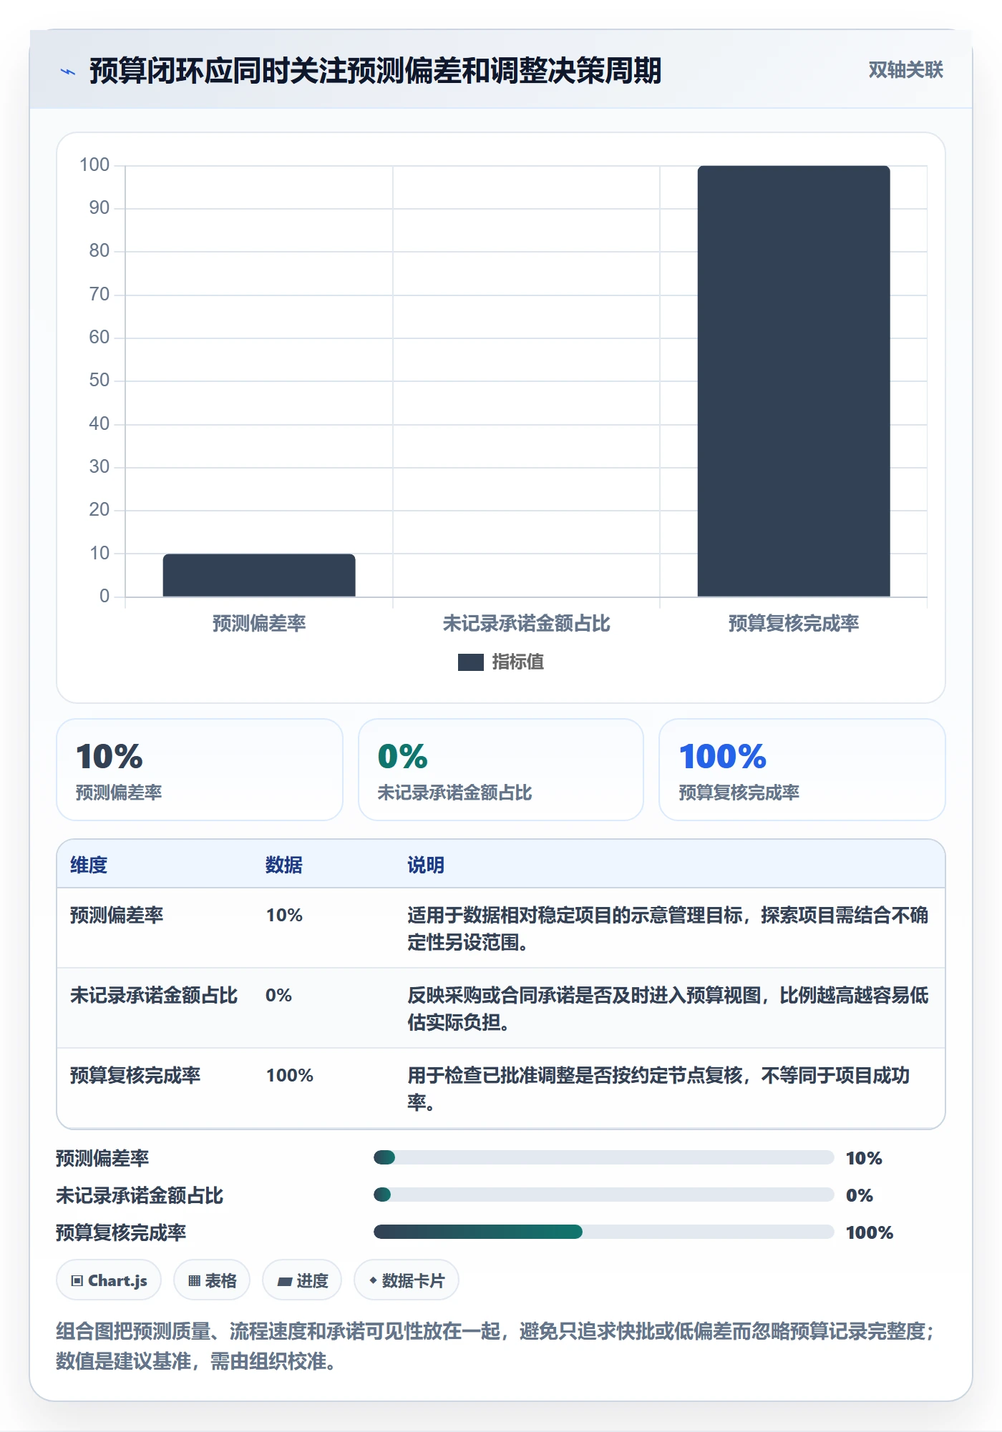Select the 未记录承诺金额占比 table row name
The height and width of the screenshot is (1432, 1002).
pyautogui.click(x=154, y=995)
